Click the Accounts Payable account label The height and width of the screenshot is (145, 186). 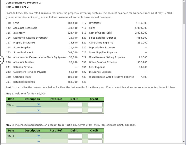[23, 62]
